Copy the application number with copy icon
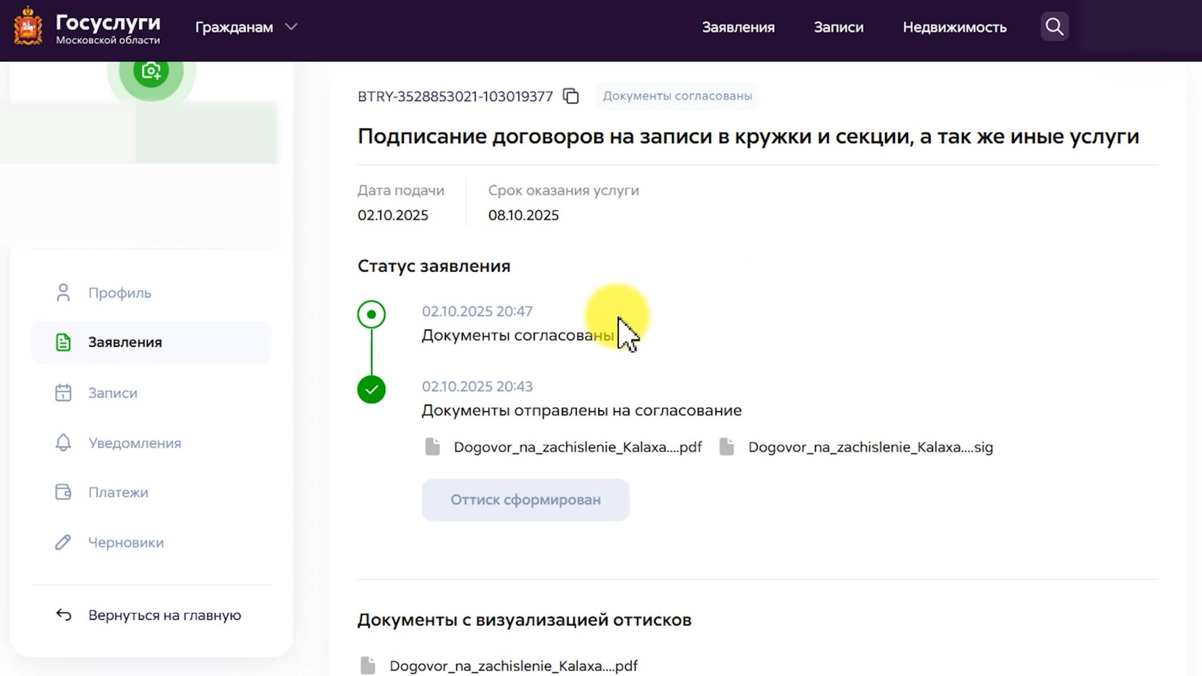The width and height of the screenshot is (1202, 676). click(571, 96)
